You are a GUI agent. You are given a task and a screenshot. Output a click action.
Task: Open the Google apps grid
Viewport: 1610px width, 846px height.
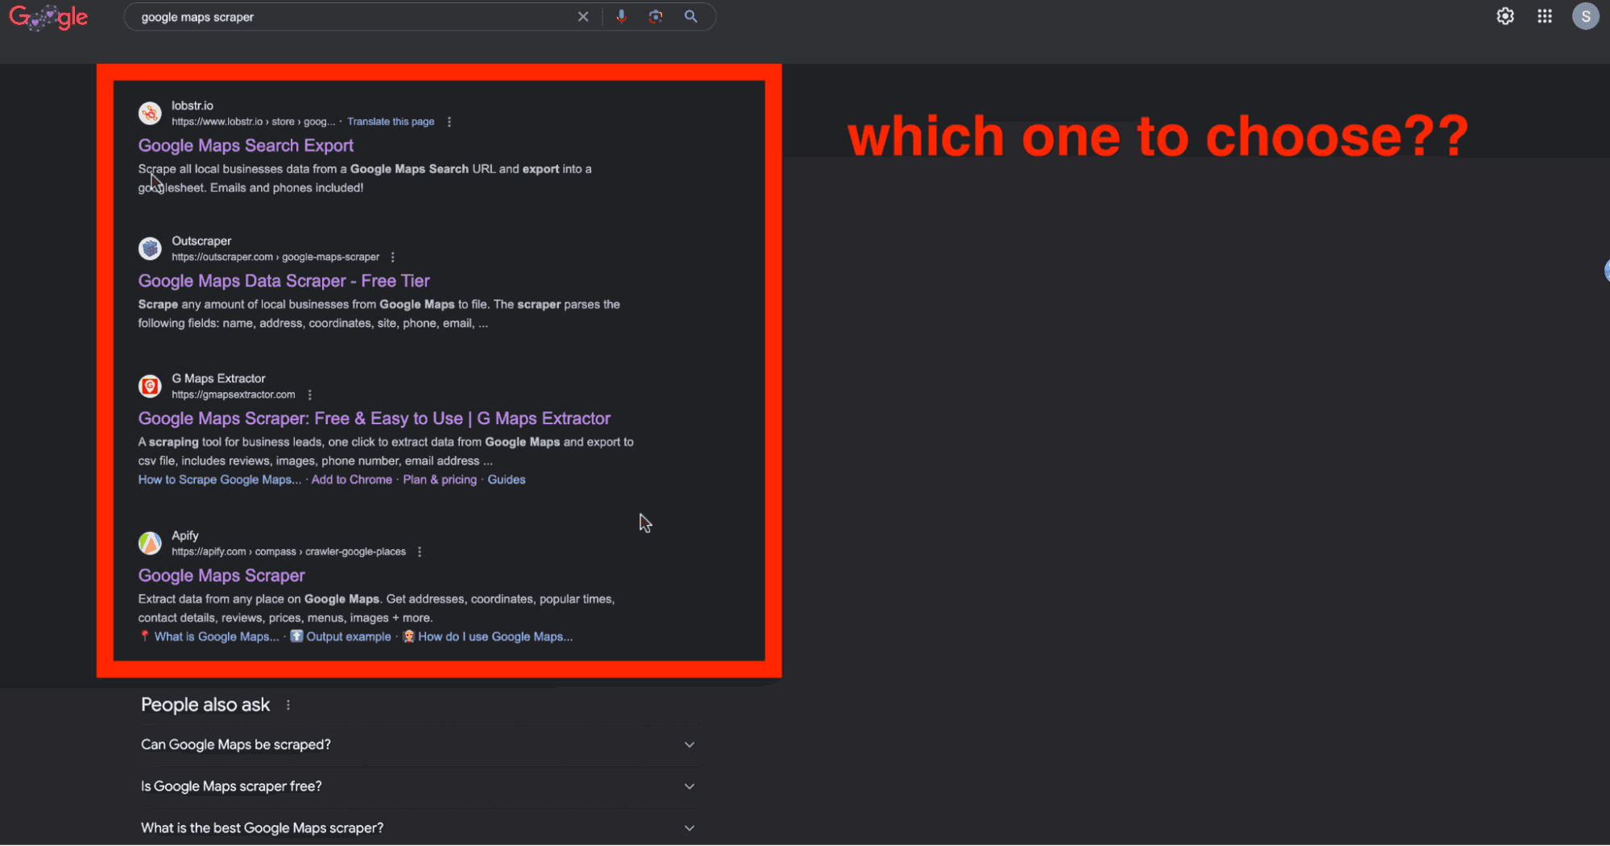coord(1545,16)
